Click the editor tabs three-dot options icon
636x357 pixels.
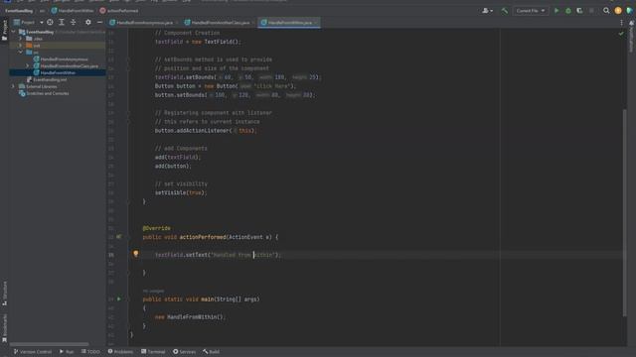click(621, 23)
